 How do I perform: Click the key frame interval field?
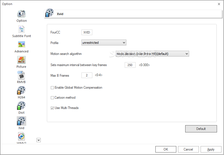click(130, 65)
